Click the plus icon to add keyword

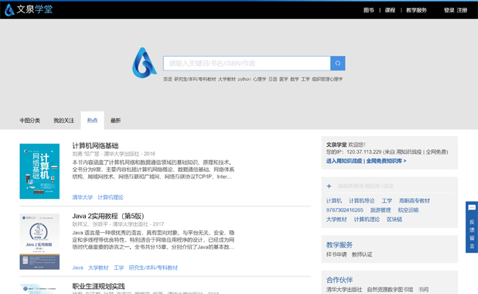tap(329, 186)
